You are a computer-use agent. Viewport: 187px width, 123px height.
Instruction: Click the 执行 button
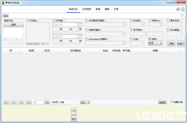74,119
